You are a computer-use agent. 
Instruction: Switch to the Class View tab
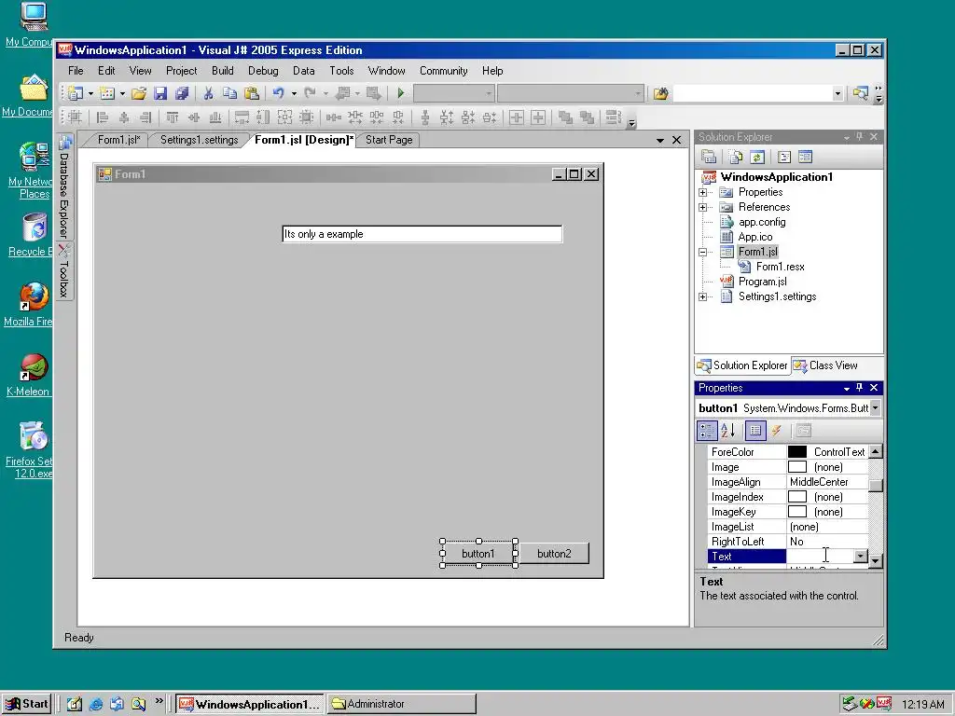tap(826, 365)
